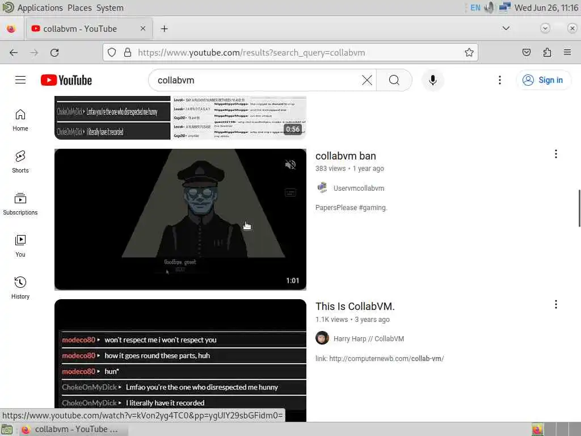Image resolution: width=581 pixels, height=436 pixels.
Task: Click the 383 views metadata text
Action: [331, 169]
